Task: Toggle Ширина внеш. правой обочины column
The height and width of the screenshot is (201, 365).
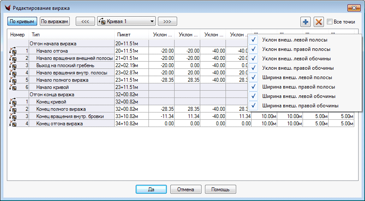Action: pyautogui.click(x=254, y=105)
